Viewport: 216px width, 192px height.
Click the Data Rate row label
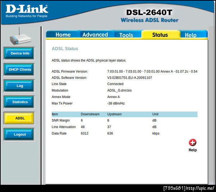click(x=59, y=133)
